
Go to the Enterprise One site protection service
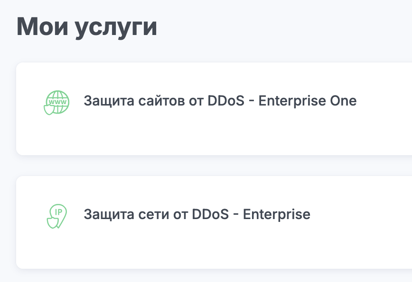click(220, 101)
